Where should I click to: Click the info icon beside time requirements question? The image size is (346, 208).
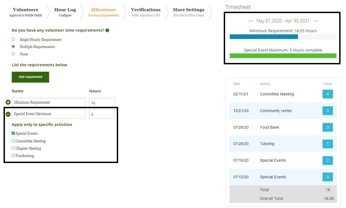[x=107, y=31]
